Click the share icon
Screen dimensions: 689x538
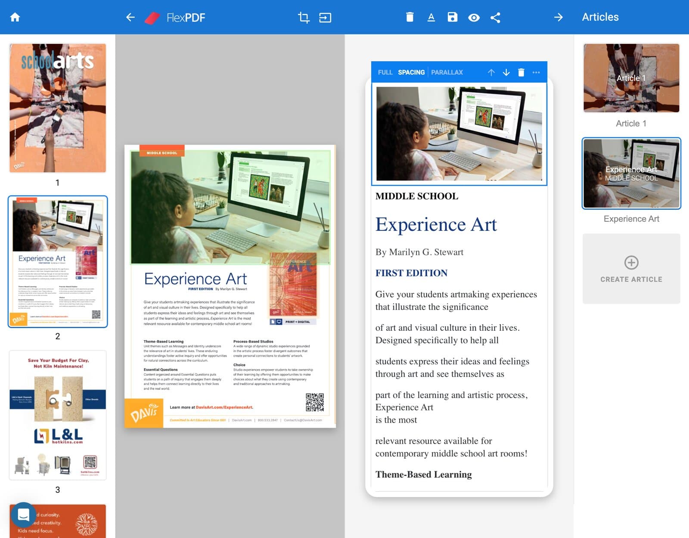tap(495, 17)
